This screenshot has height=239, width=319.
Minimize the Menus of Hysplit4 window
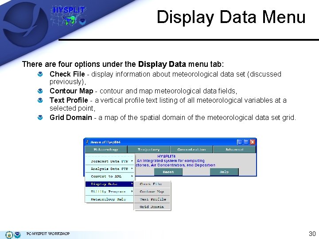coord(240,142)
